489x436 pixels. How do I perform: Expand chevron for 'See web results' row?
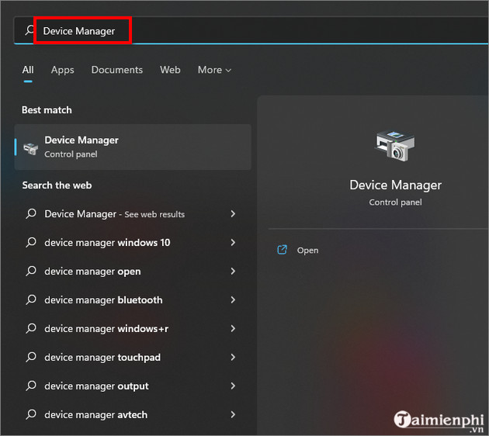click(x=233, y=214)
